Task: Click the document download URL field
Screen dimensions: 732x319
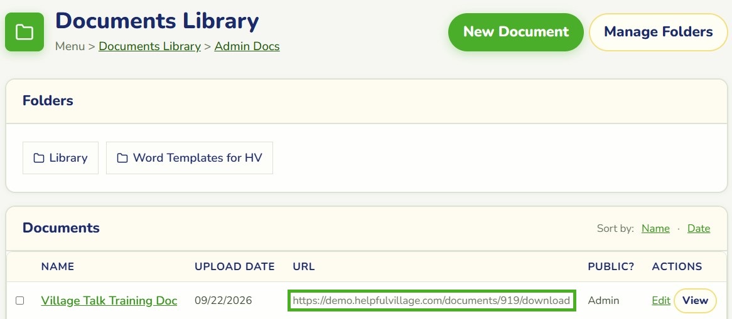Action: coord(432,301)
